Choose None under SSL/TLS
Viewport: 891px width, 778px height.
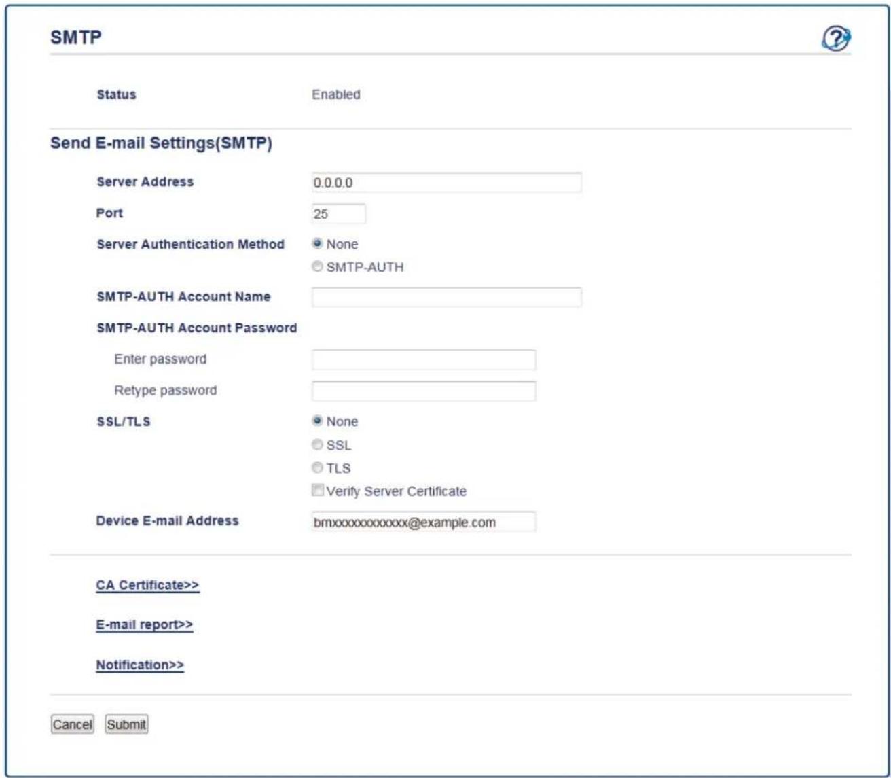(x=317, y=421)
